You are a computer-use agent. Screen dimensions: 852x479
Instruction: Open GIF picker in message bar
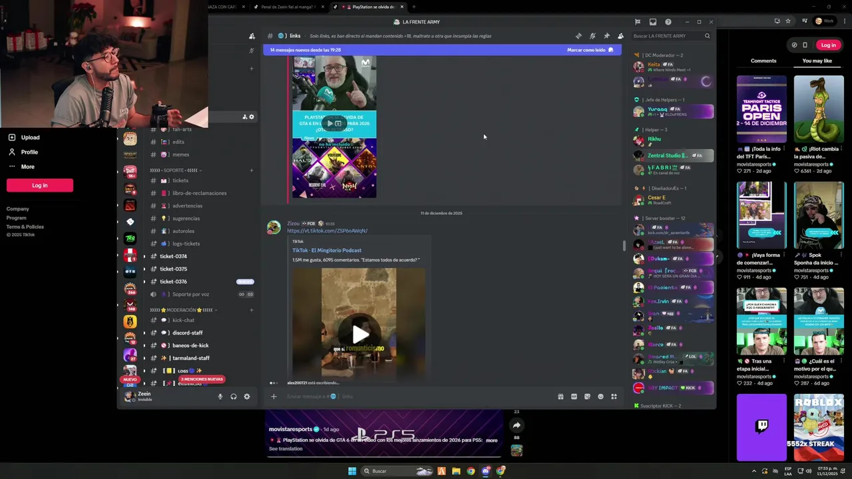[x=574, y=397]
